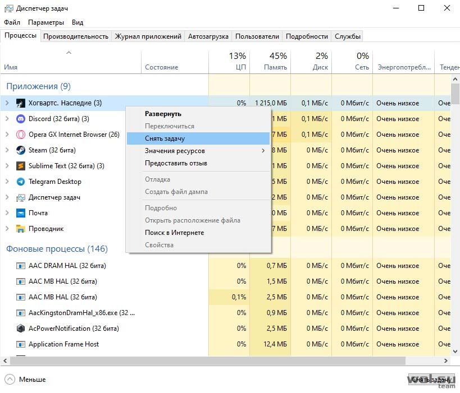
Task: Click the Telegram Desktop icon
Action: click(21, 182)
